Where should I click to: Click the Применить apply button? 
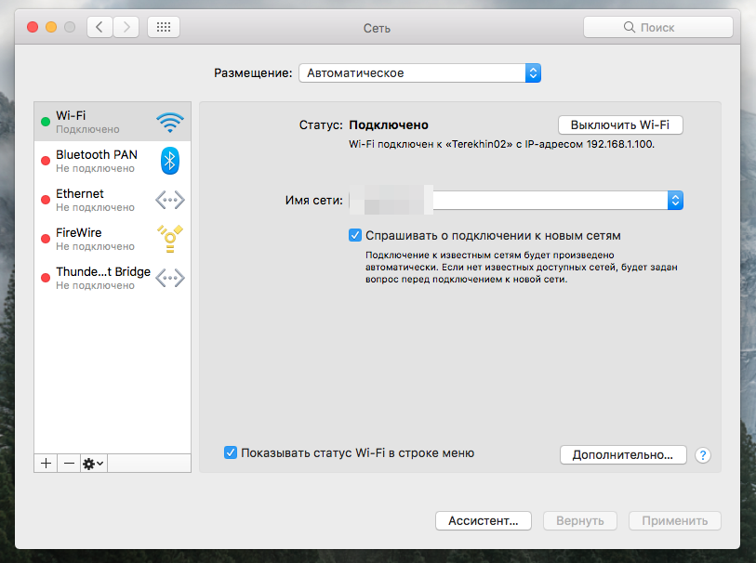tap(675, 520)
